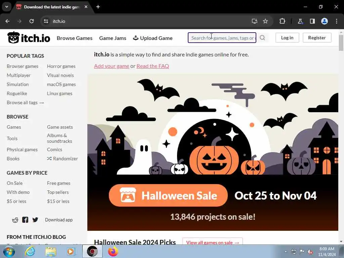Open Chrome Labs flask icon
Viewport: 344px width, 258px height.
tap(300, 21)
